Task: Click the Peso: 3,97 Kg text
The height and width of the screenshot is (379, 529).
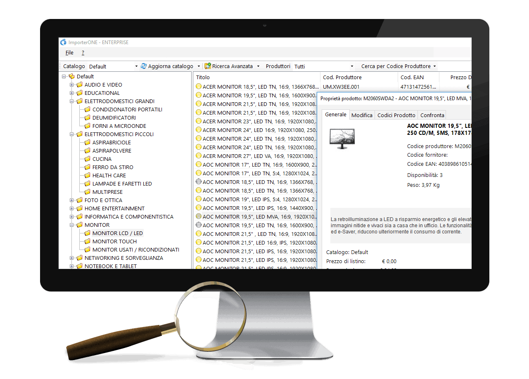Action: (x=423, y=185)
